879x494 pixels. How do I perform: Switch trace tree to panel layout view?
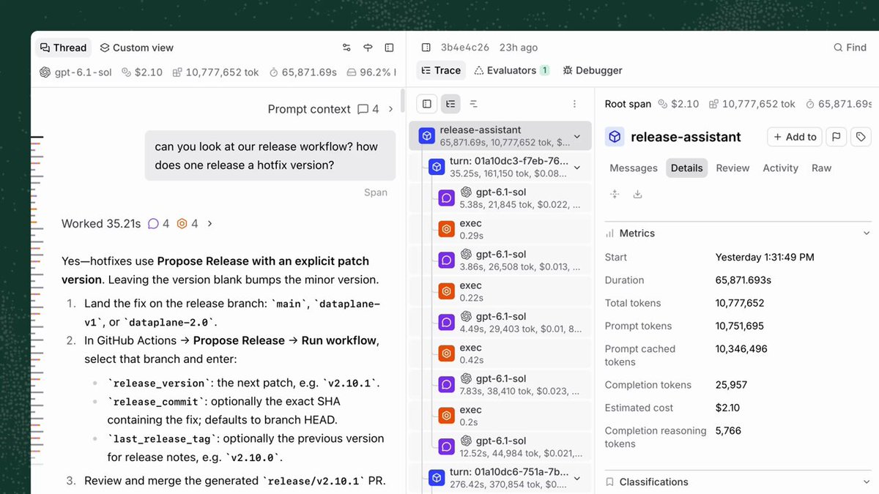tap(427, 104)
